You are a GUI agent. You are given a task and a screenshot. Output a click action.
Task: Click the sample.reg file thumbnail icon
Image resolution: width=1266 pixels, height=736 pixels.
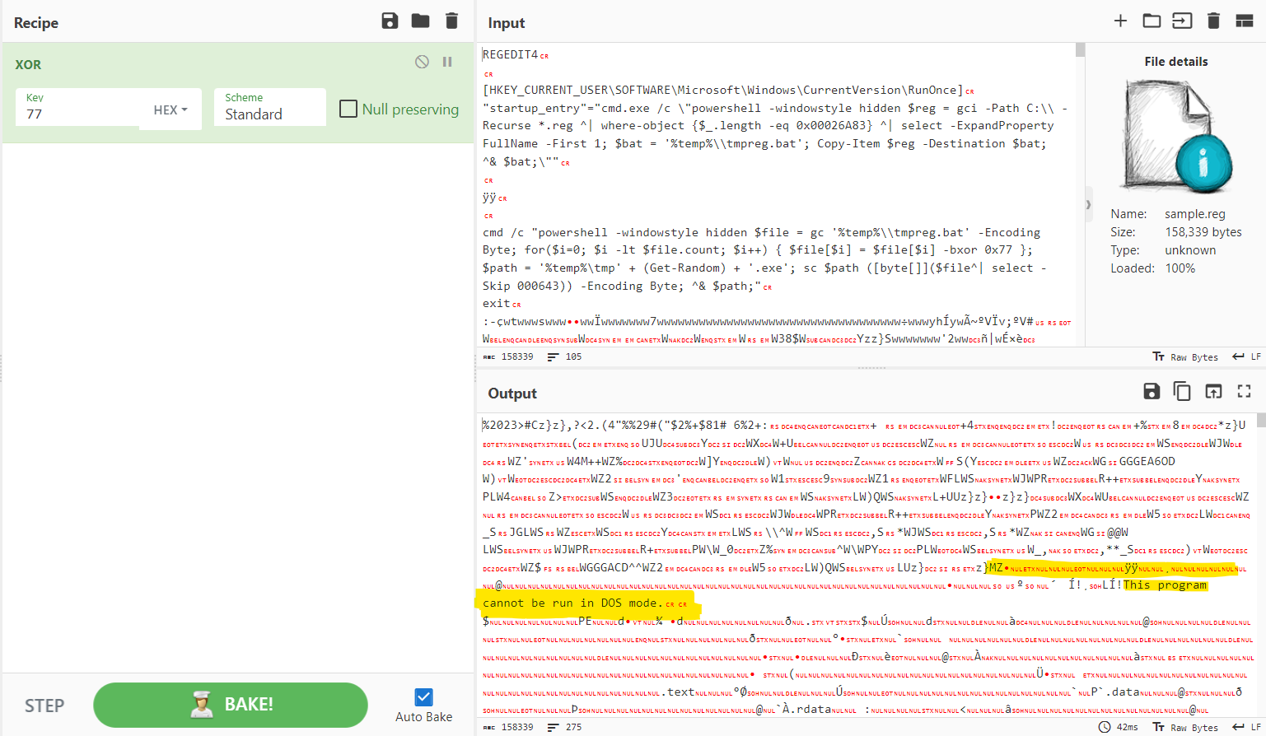1176,136
